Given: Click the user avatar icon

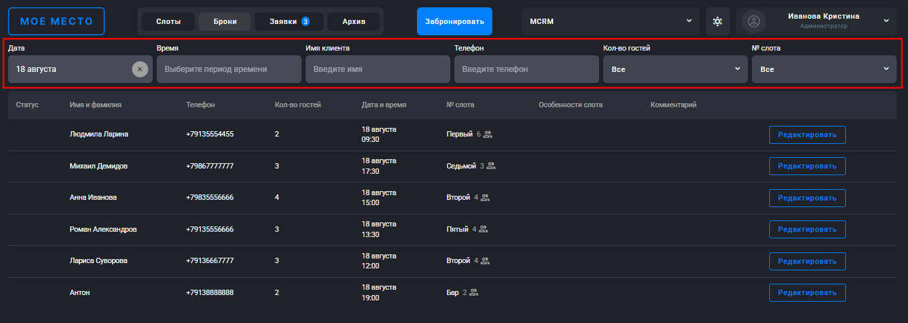Looking at the screenshot, I should click(754, 21).
